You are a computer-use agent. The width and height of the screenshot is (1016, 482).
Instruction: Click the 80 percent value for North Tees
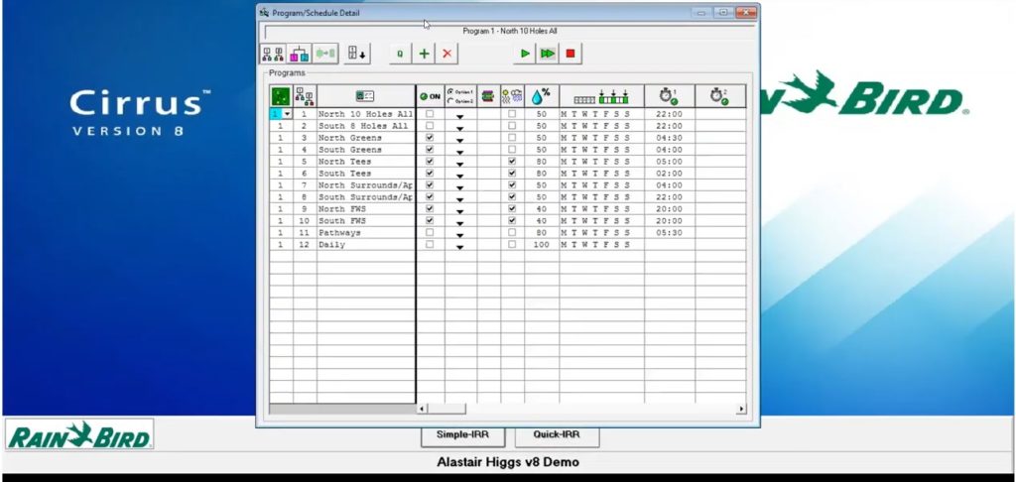542,162
